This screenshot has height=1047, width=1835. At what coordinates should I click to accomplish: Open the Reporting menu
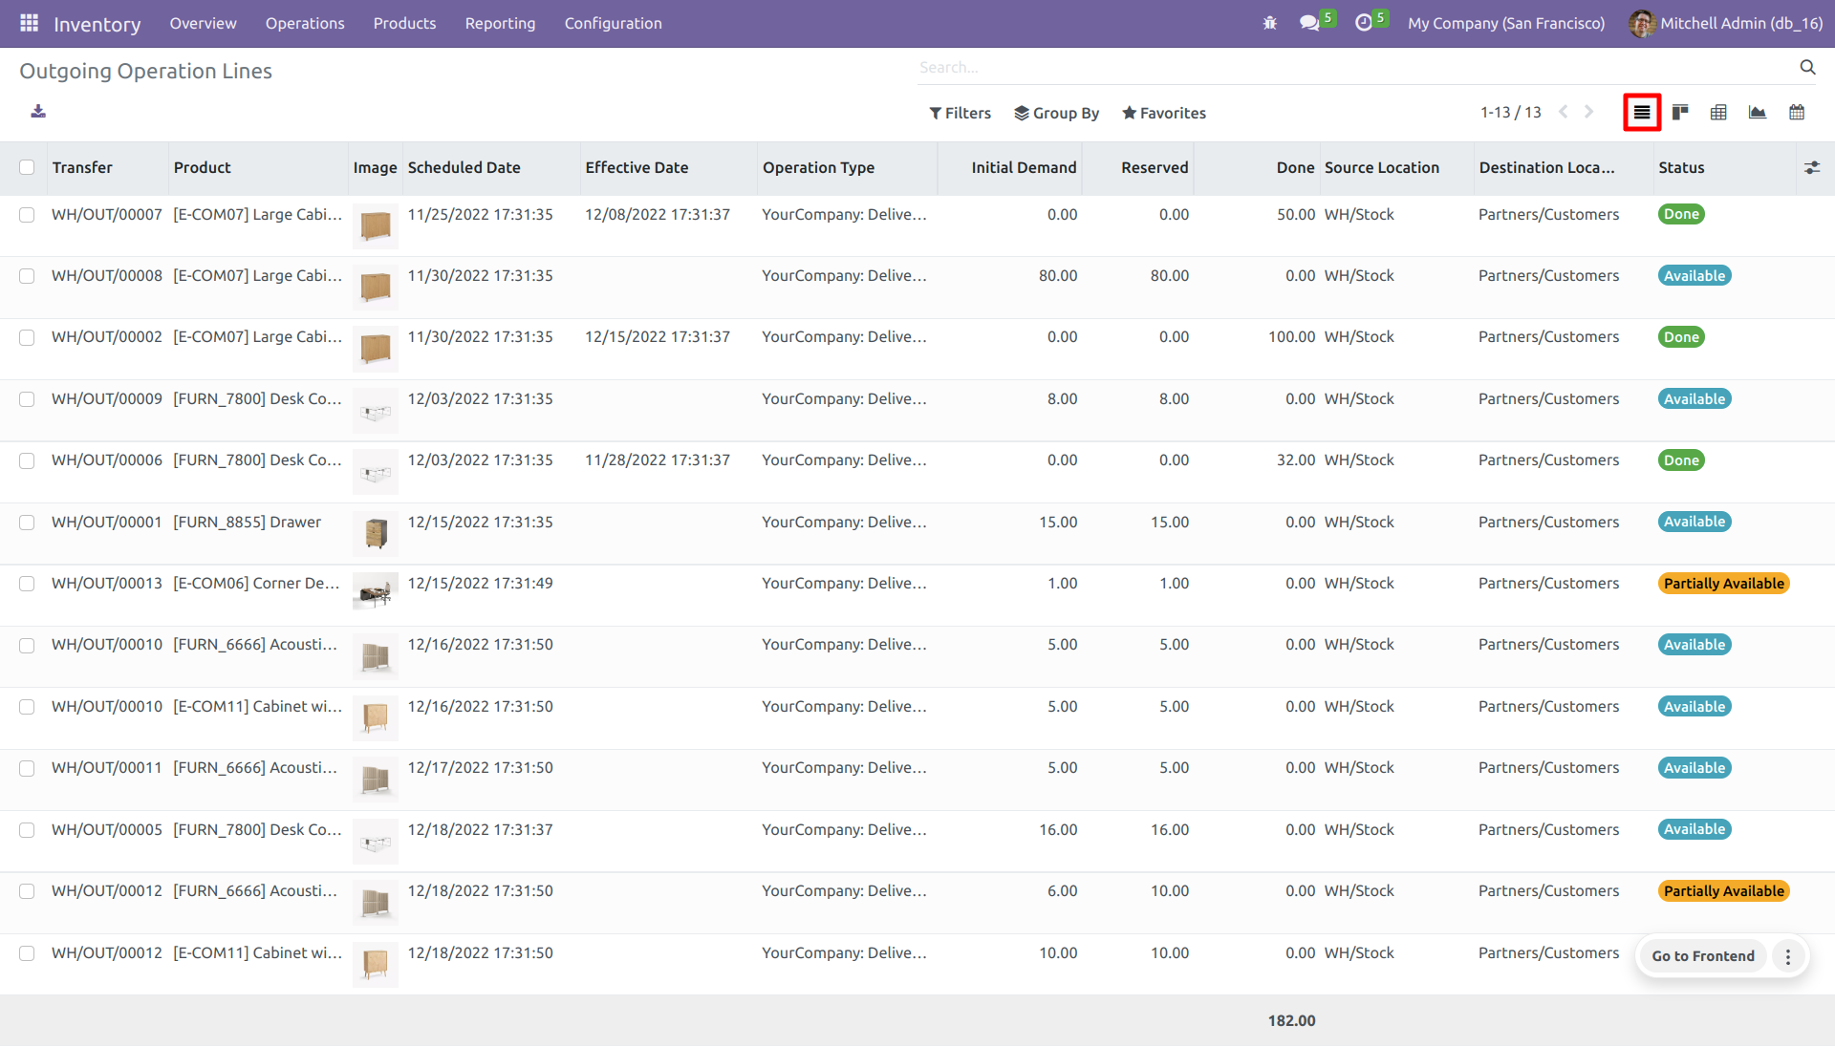point(500,23)
